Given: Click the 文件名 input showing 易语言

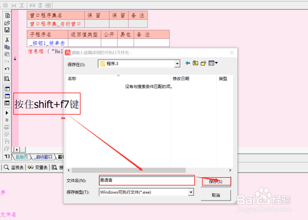Looking at the screenshot, I should point(147,180).
